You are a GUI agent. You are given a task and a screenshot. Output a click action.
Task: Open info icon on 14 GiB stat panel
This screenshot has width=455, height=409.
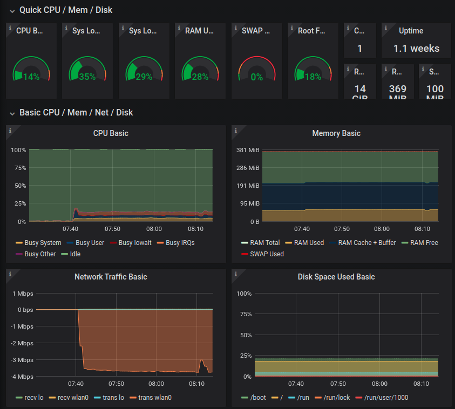[x=348, y=69]
